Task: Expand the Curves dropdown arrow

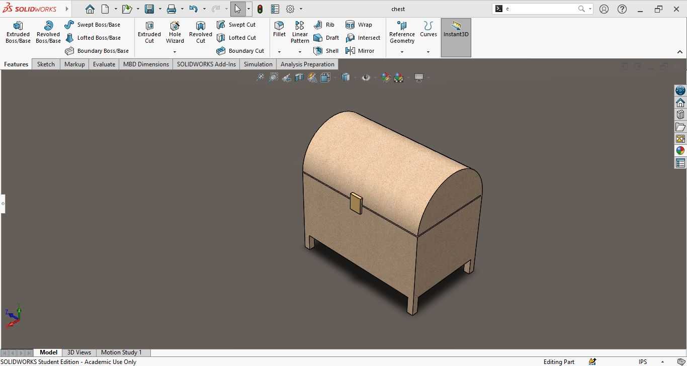Action: pyautogui.click(x=428, y=52)
